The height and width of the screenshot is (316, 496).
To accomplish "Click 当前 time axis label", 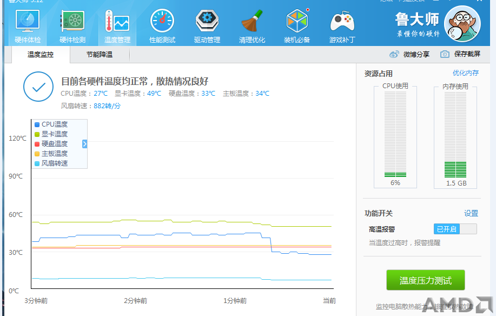I will pyautogui.click(x=329, y=300).
